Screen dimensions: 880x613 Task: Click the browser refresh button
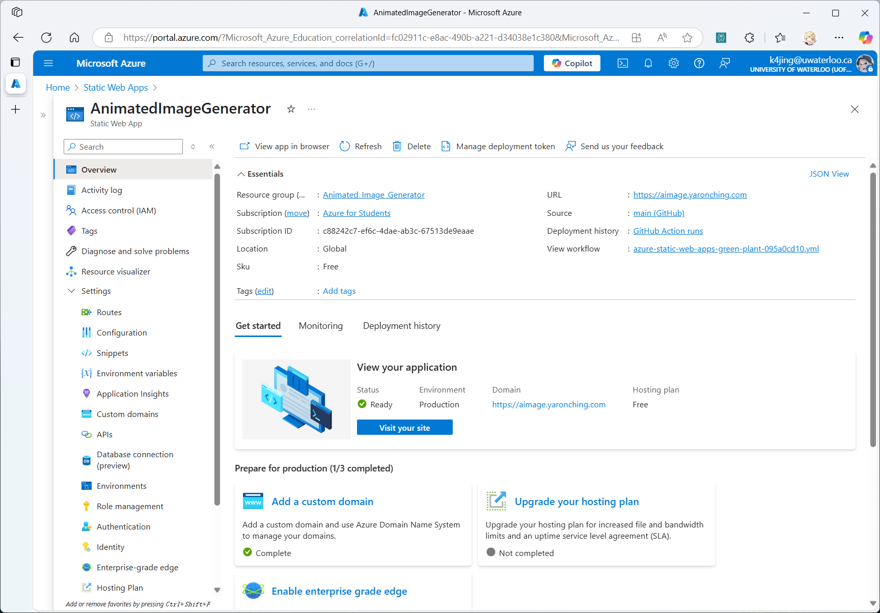point(46,37)
